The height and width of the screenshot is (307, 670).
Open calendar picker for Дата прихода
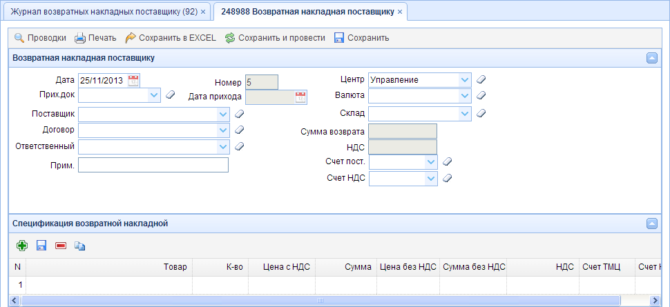pyautogui.click(x=301, y=97)
